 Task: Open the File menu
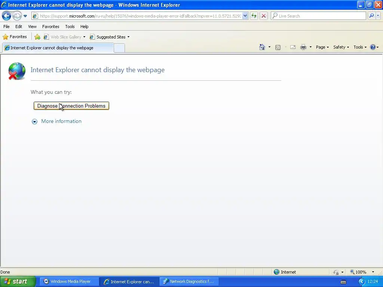(7, 27)
